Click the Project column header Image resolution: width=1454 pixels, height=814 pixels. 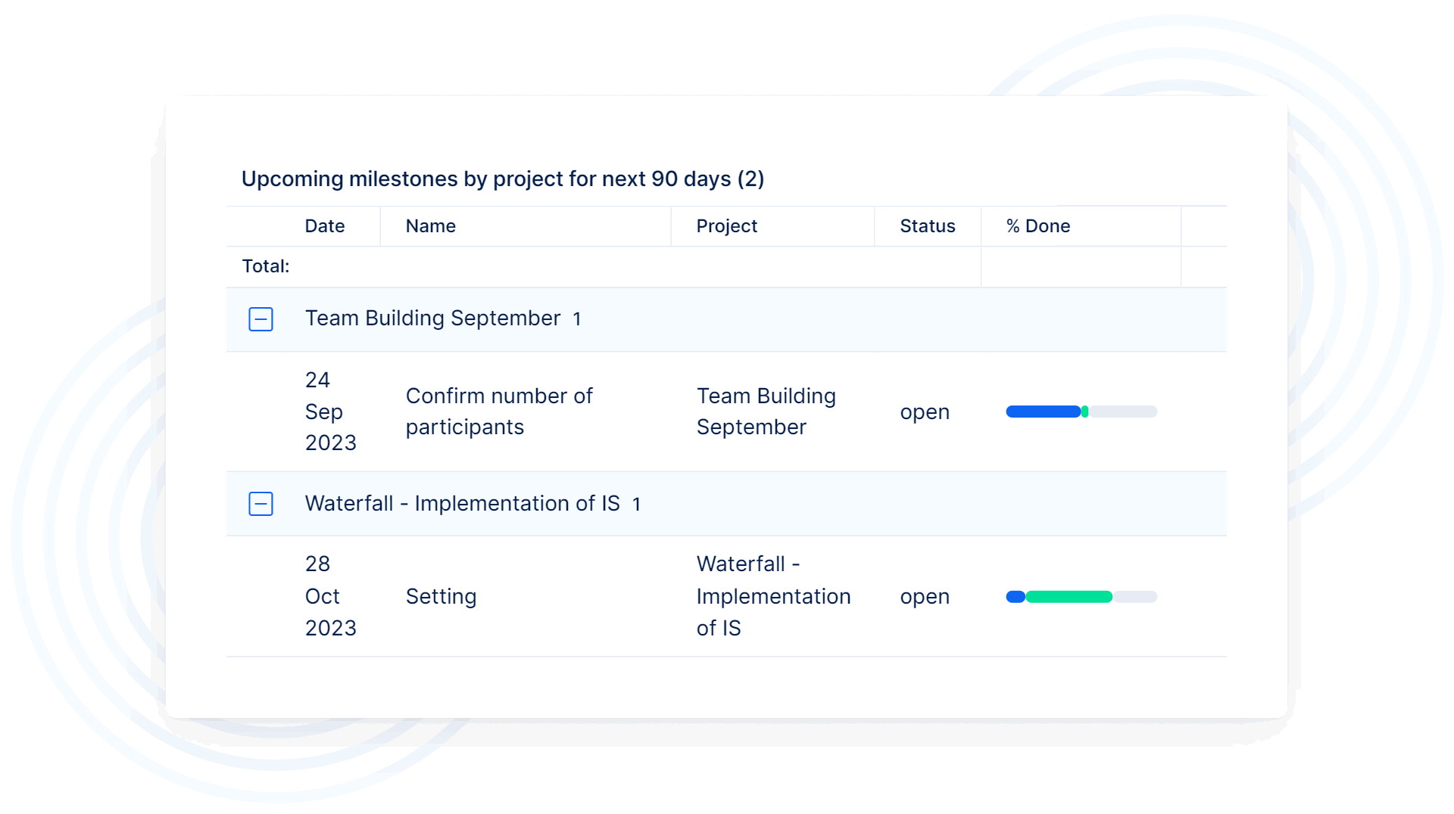coord(726,226)
